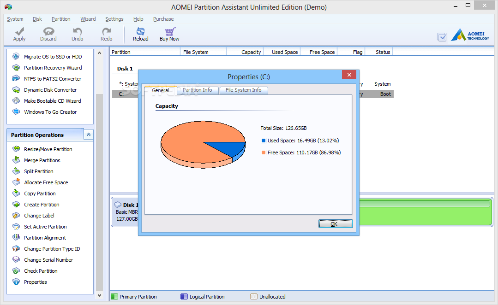The width and height of the screenshot is (498, 305).
Task: Click the Create Partition icon
Action: pyautogui.click(x=16, y=205)
